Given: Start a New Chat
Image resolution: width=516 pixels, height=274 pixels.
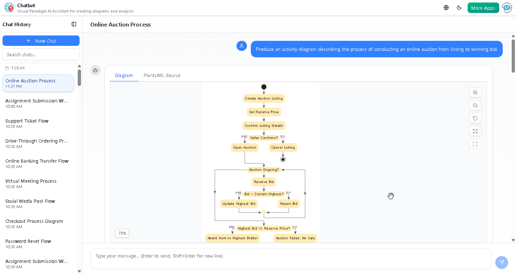Looking at the screenshot, I should pos(41,40).
